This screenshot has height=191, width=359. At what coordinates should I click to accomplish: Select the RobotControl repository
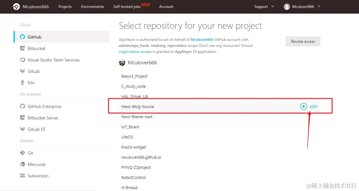[133, 177]
